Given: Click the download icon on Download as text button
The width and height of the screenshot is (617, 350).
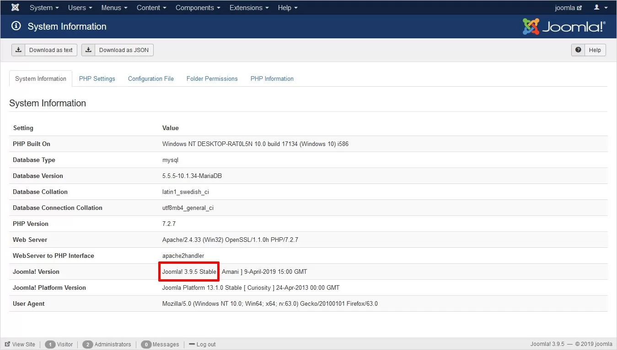Looking at the screenshot, I should (x=18, y=50).
